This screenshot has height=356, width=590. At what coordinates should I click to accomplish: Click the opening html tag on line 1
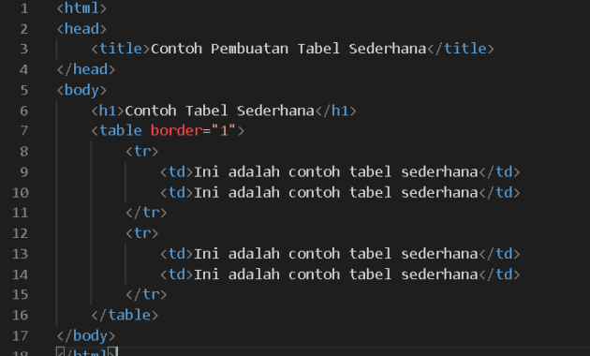81,7
